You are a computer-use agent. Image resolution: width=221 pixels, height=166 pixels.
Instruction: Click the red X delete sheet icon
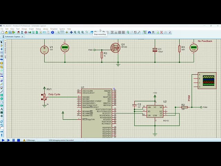pos(162,33)
